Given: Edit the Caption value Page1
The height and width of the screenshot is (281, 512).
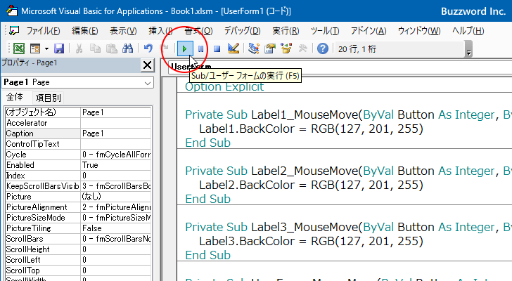Looking at the screenshot, I should pyautogui.click(x=115, y=133).
